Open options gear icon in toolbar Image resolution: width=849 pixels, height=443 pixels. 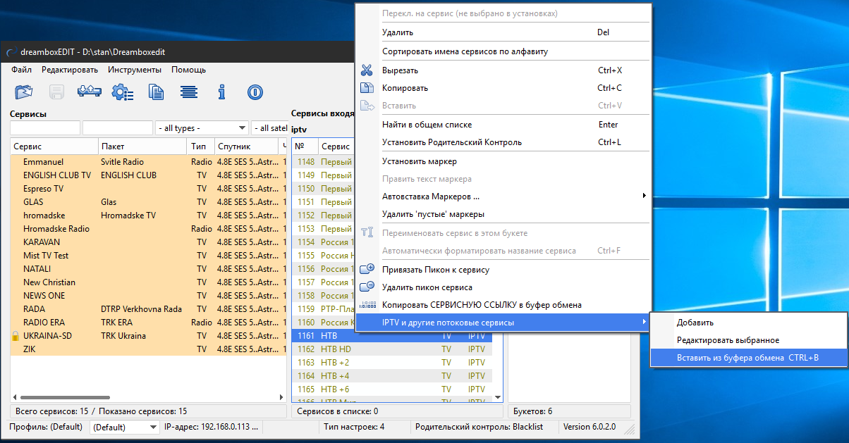123,92
